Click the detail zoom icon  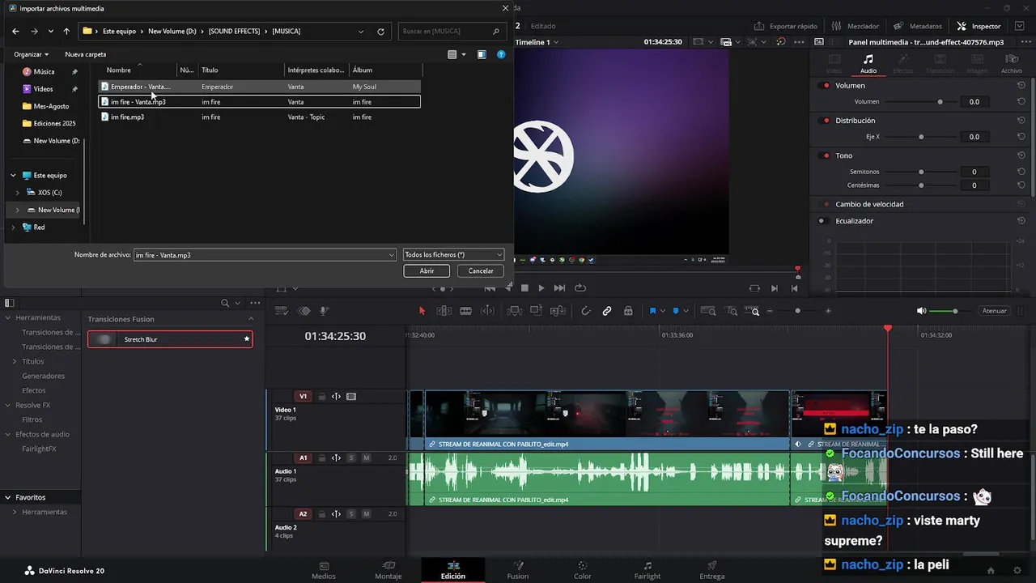click(731, 311)
